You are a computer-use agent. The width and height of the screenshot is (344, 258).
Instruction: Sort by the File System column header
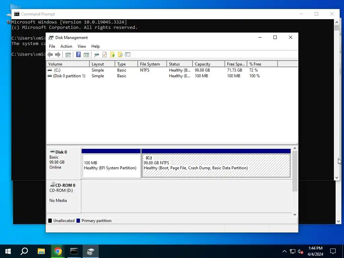click(152, 64)
